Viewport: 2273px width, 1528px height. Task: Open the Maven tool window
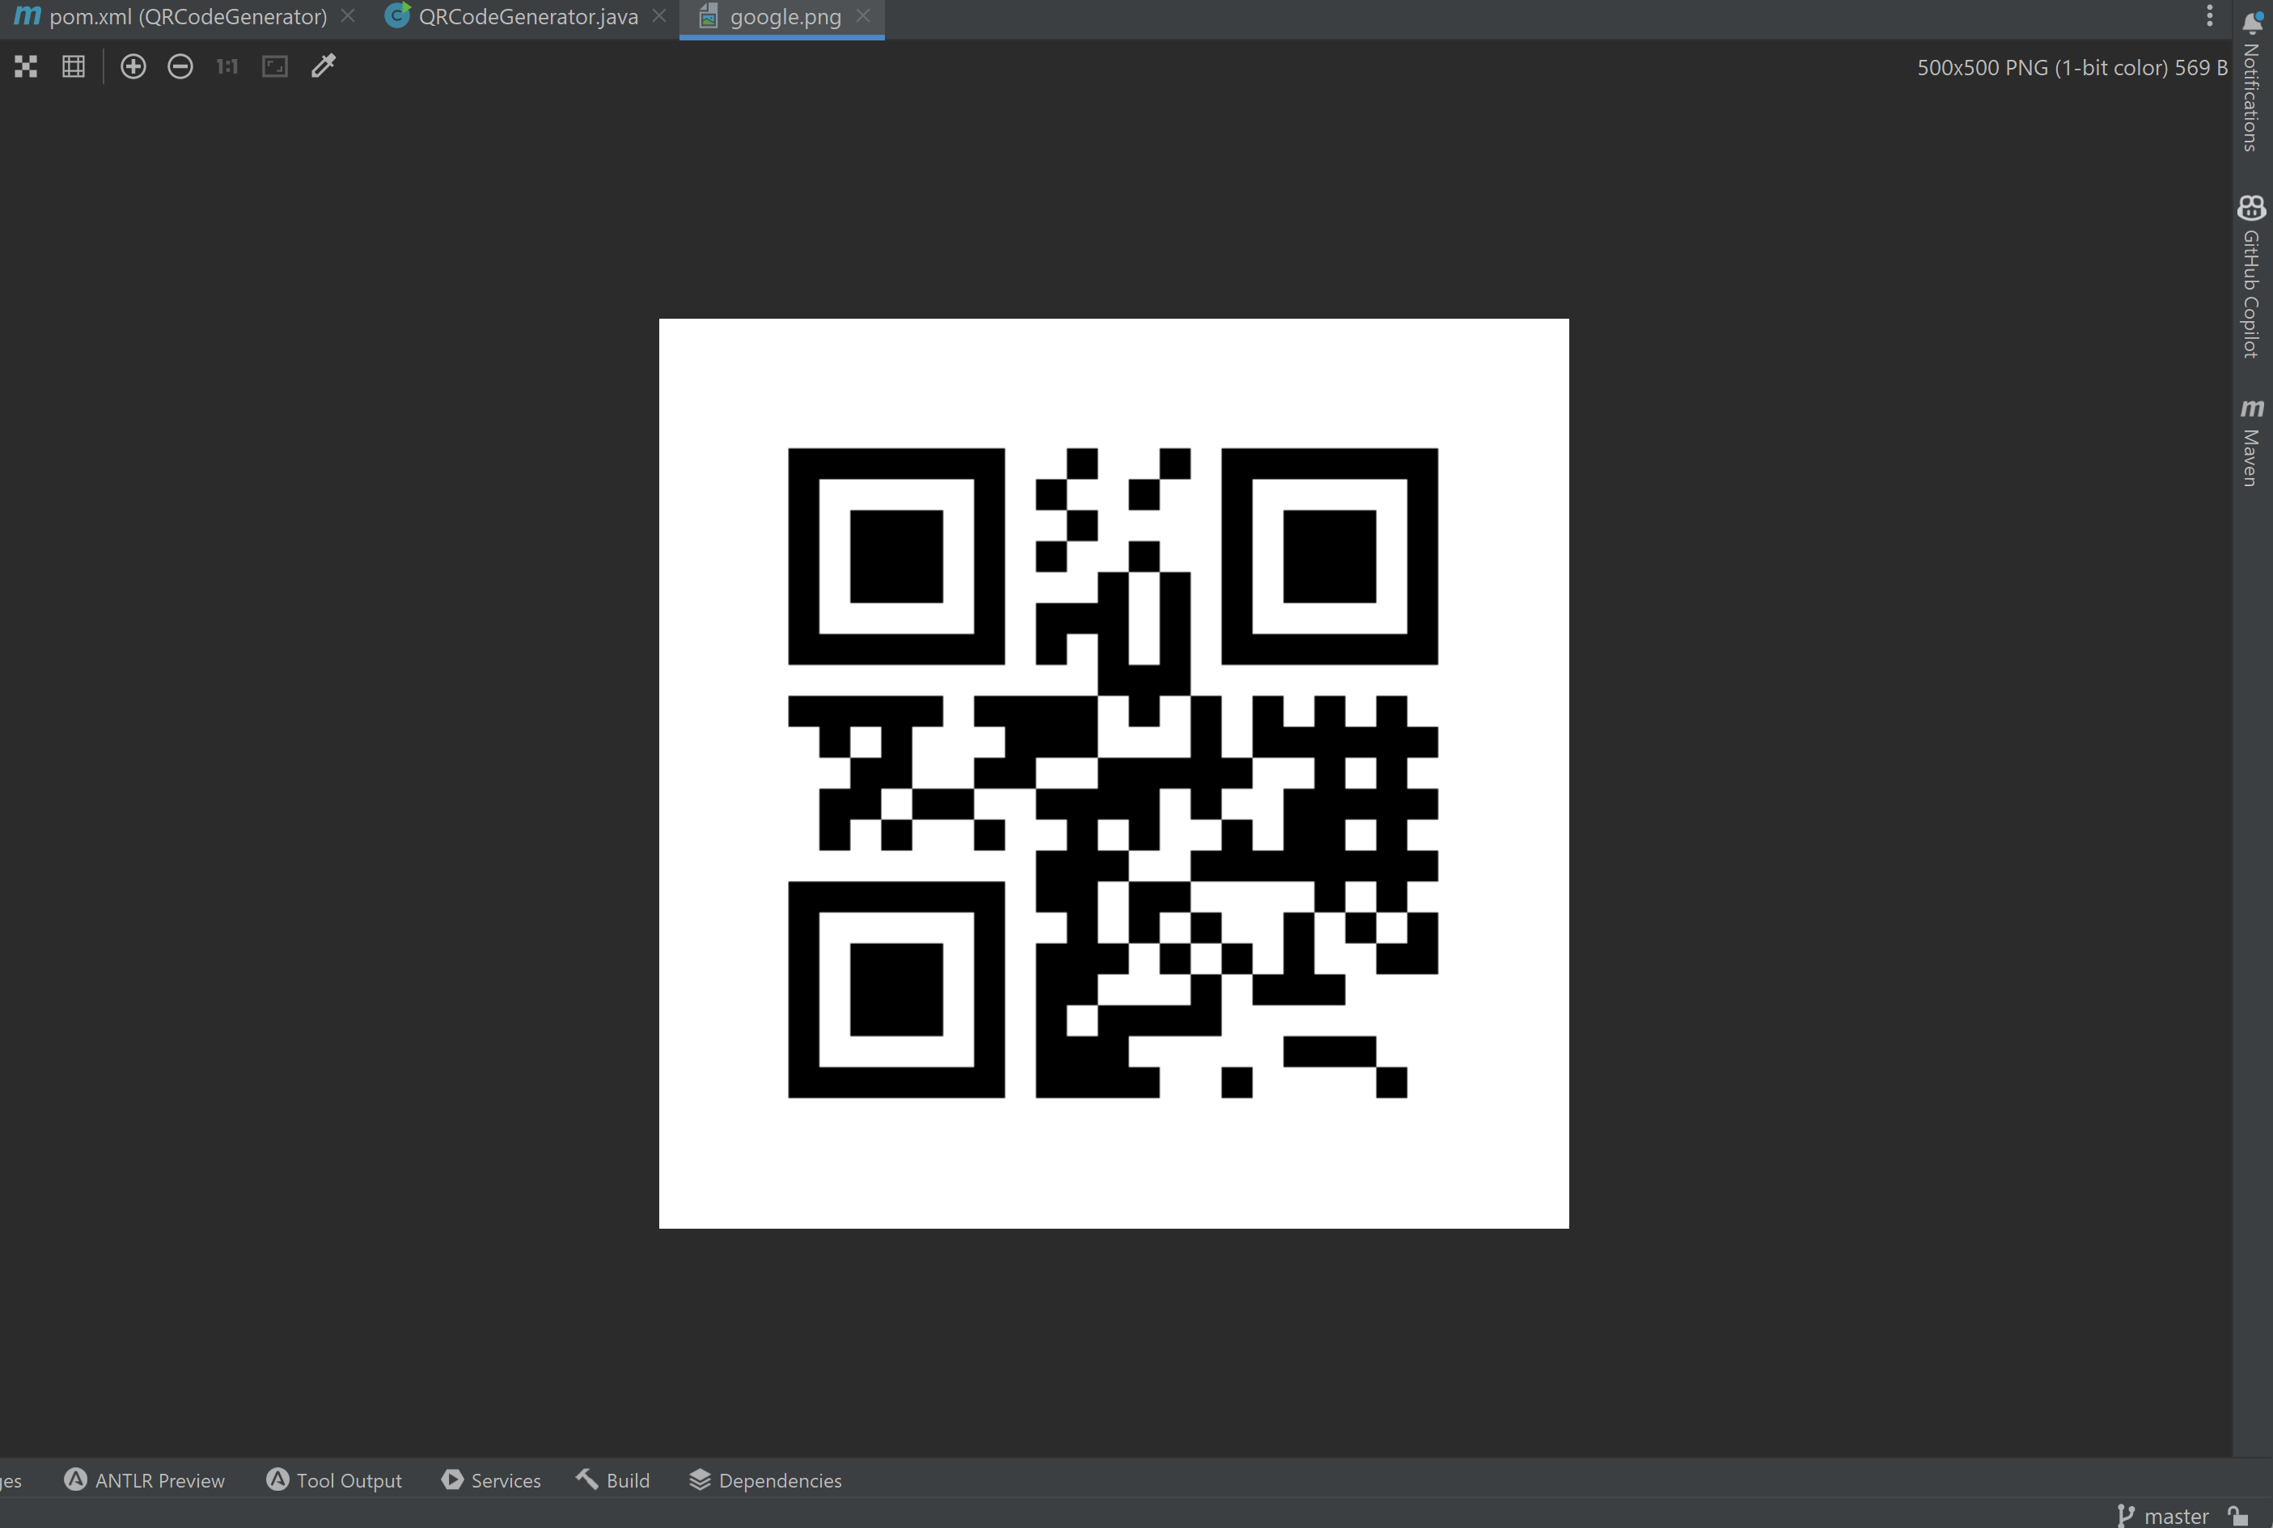2252,442
